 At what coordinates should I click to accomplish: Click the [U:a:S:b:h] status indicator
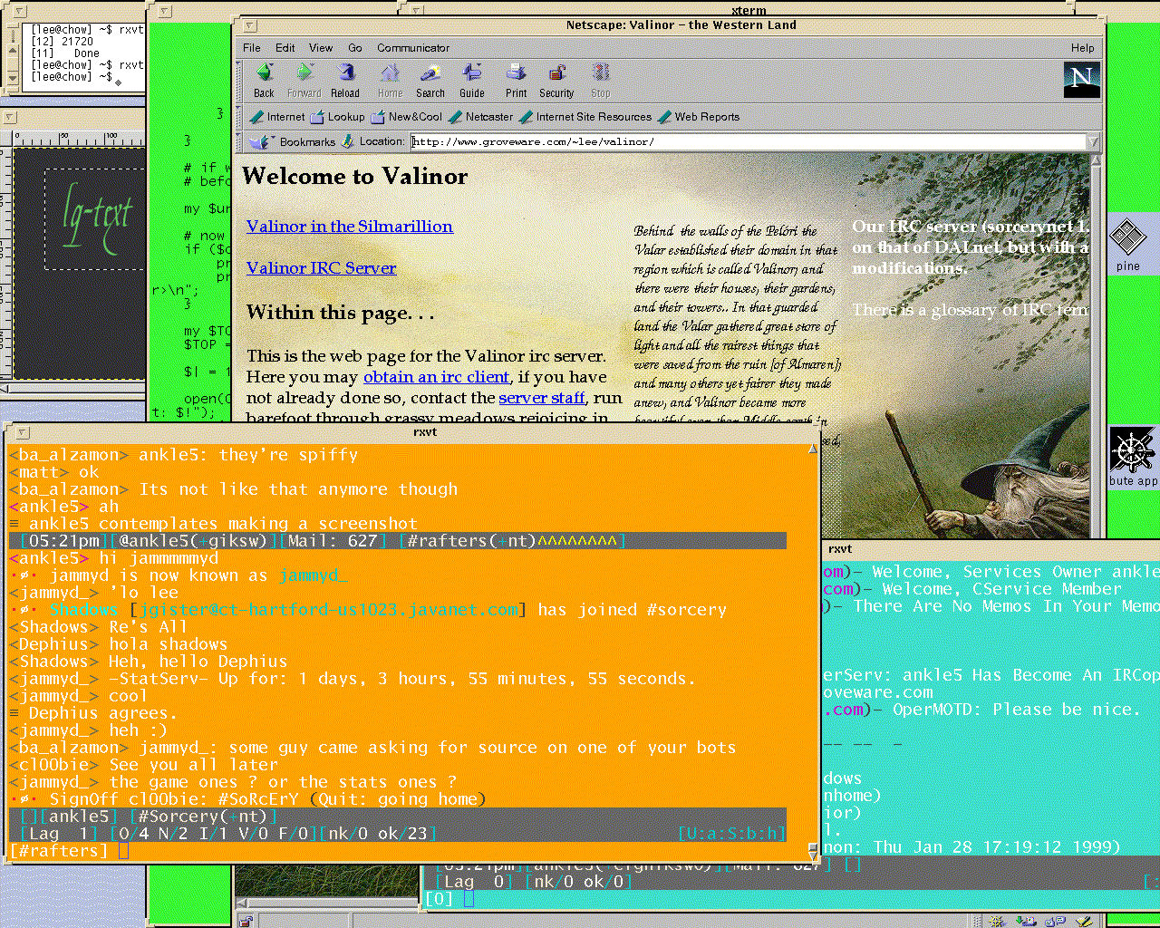pyautogui.click(x=730, y=834)
